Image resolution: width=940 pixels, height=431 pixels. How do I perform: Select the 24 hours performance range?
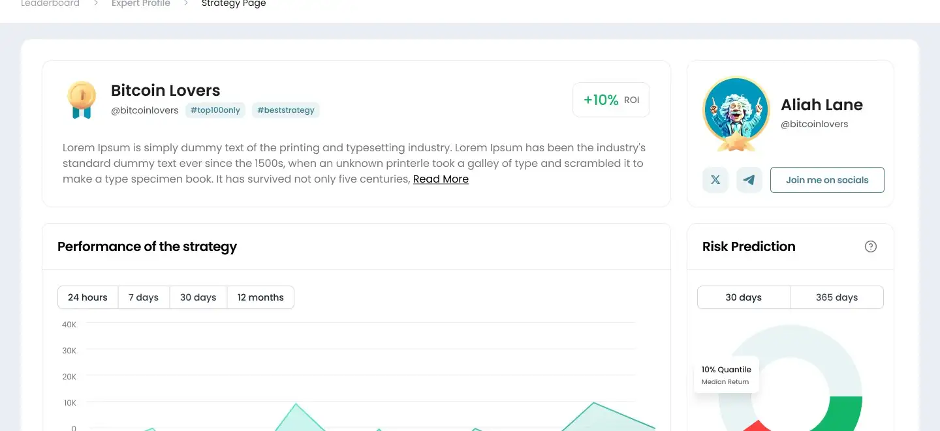tap(87, 297)
